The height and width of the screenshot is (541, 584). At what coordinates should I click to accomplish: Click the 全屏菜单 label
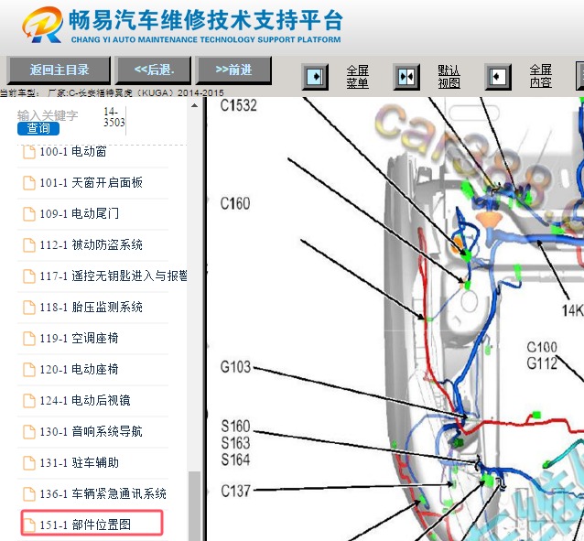(x=358, y=76)
